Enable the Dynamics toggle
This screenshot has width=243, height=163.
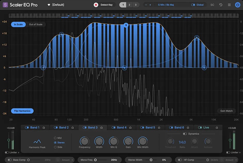pyautogui.click(x=185, y=134)
